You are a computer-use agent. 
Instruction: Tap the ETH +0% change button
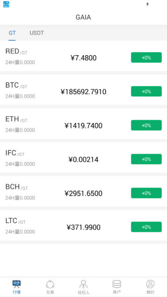[x=147, y=125]
